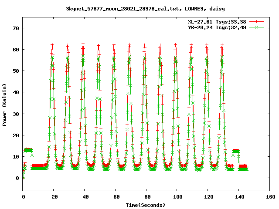Click y-axis tick label '40'

(16, 92)
